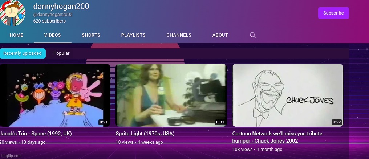Click the 620 subscribers text
This screenshot has height=159, width=369.
coord(49,21)
